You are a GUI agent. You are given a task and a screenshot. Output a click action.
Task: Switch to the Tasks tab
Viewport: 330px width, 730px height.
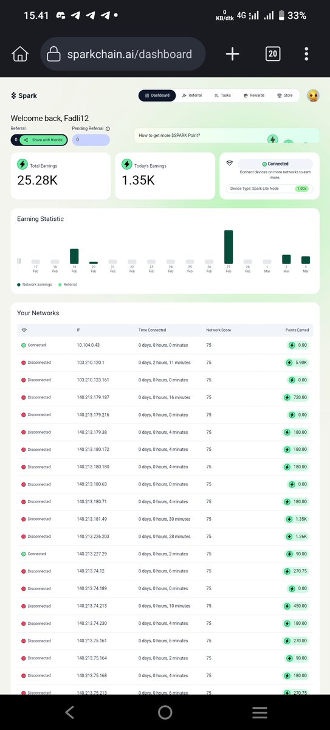(222, 96)
